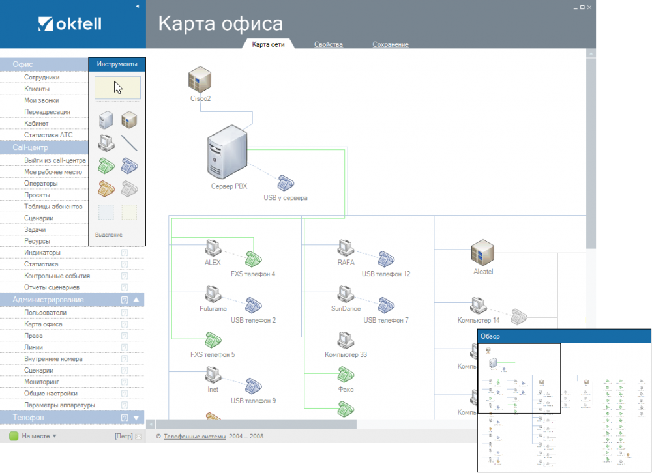Select the blue dashed area tool
This screenshot has height=473, width=652.
106,212
